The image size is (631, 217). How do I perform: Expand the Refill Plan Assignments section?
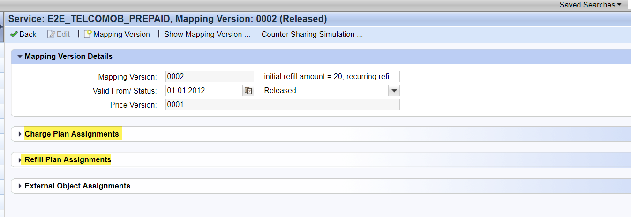click(20, 160)
